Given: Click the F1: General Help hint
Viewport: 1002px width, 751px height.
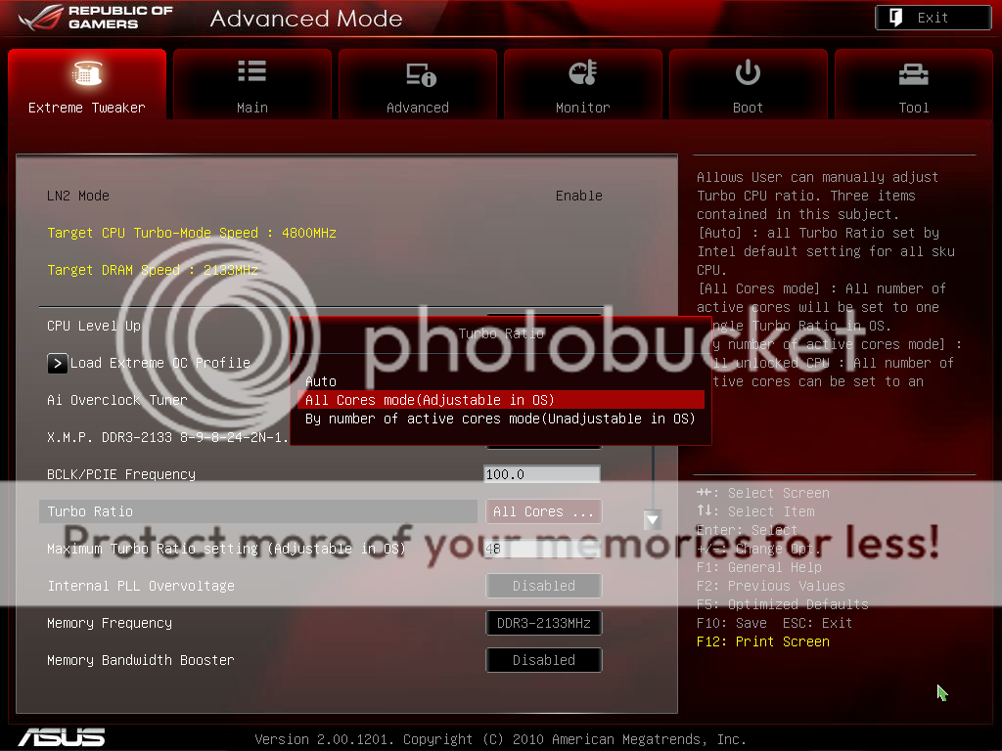Looking at the screenshot, I should click(759, 567).
